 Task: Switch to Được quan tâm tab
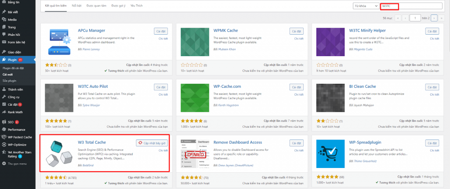pos(96,6)
